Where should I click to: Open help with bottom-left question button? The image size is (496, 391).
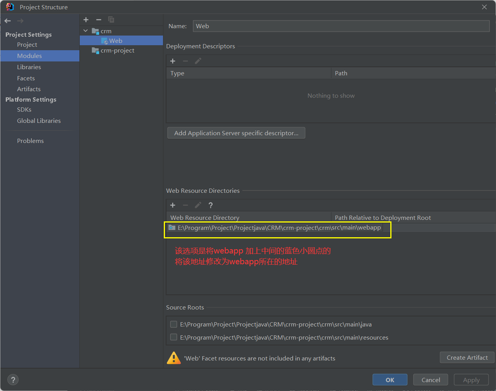tap(13, 380)
